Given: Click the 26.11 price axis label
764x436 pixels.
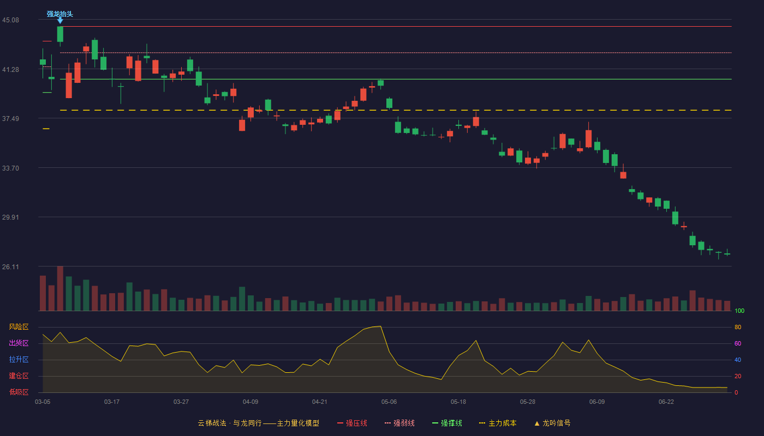Looking at the screenshot, I should [10, 267].
